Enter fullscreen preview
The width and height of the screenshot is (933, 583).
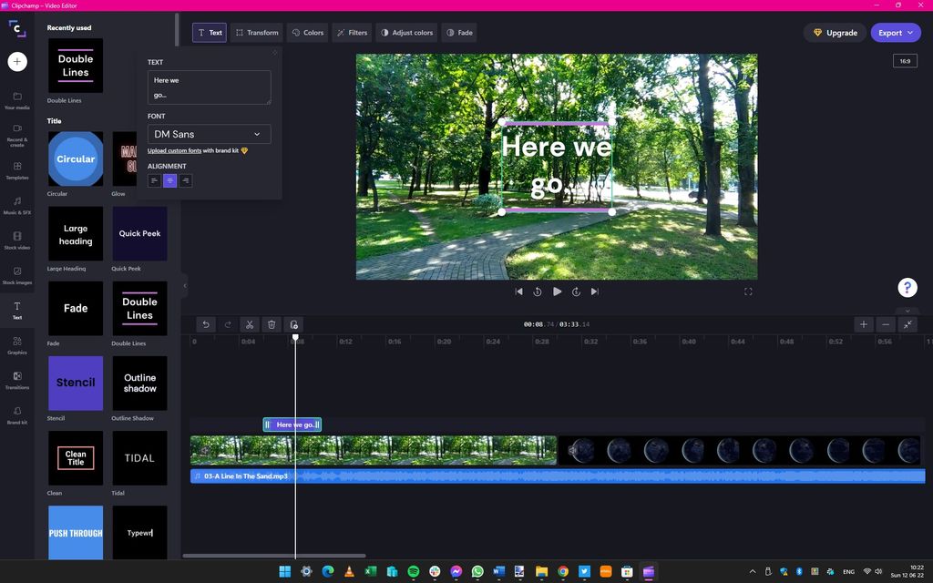(x=748, y=291)
